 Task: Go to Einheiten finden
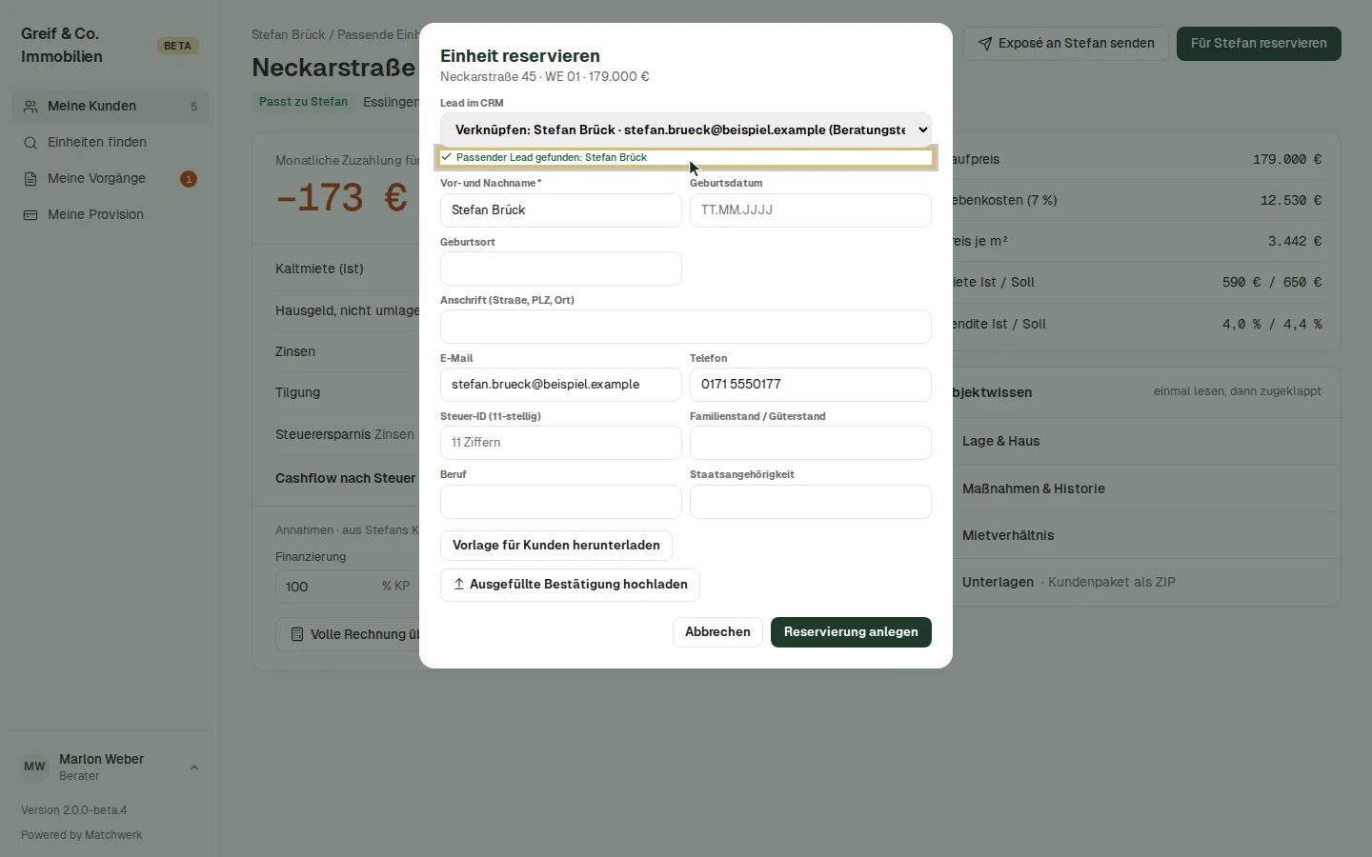coord(110,143)
